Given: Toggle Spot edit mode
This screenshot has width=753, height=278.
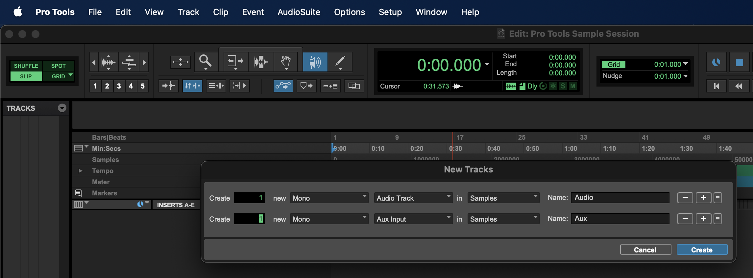Looking at the screenshot, I should (58, 66).
